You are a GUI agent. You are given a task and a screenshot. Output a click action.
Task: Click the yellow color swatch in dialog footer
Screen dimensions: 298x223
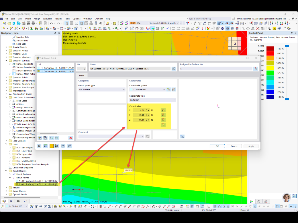(x=52, y=146)
